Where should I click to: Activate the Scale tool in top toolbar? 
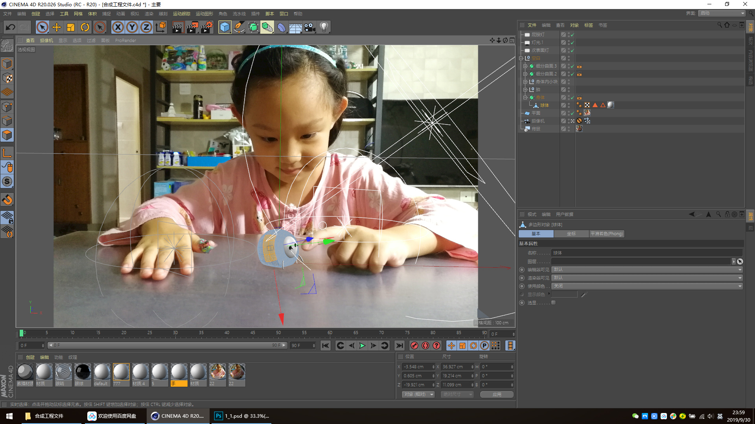click(71, 27)
